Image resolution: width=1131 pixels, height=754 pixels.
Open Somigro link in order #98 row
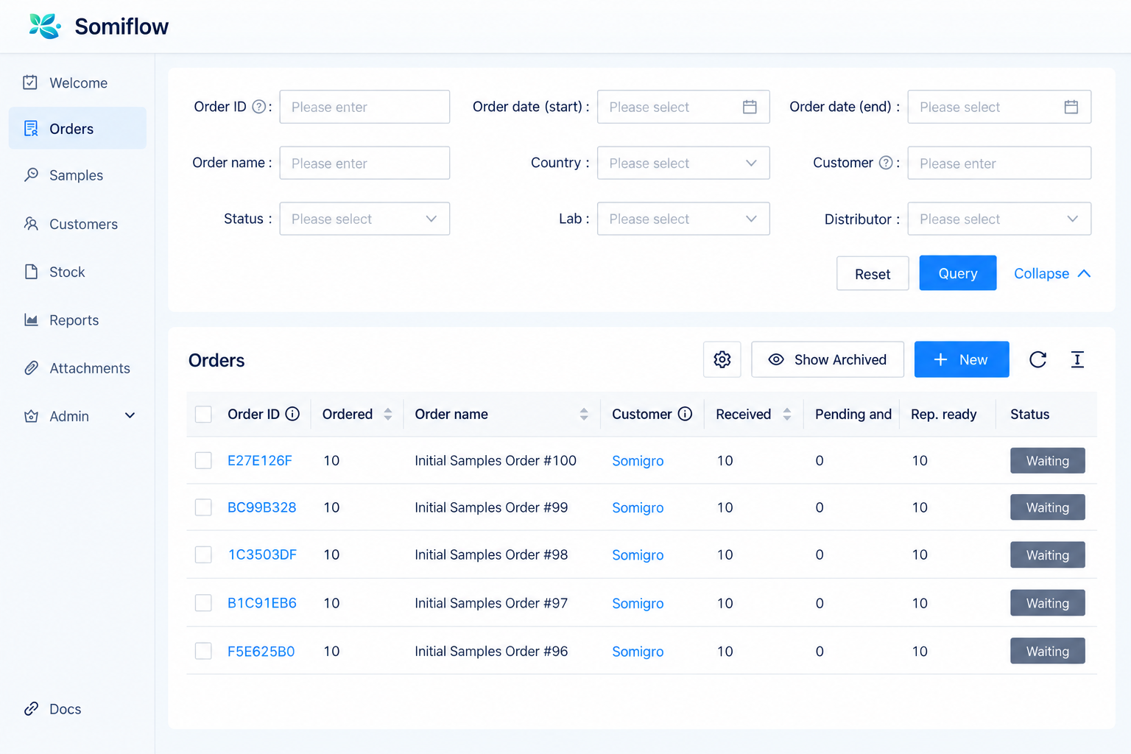[638, 555]
